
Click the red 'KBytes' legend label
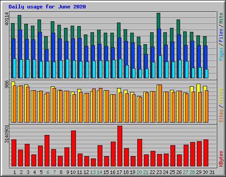point(221,159)
